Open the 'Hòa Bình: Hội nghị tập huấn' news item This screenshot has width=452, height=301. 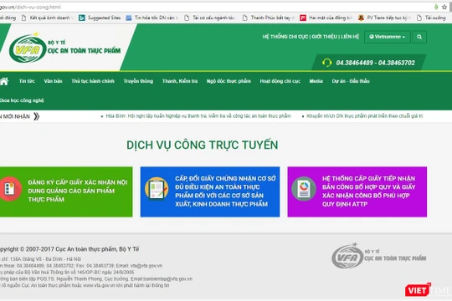(x=198, y=116)
